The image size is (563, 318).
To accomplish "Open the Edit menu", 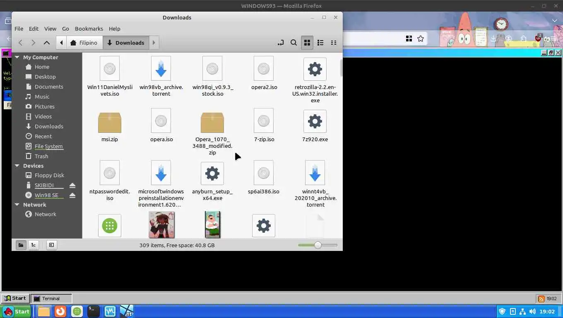I will 34,29.
